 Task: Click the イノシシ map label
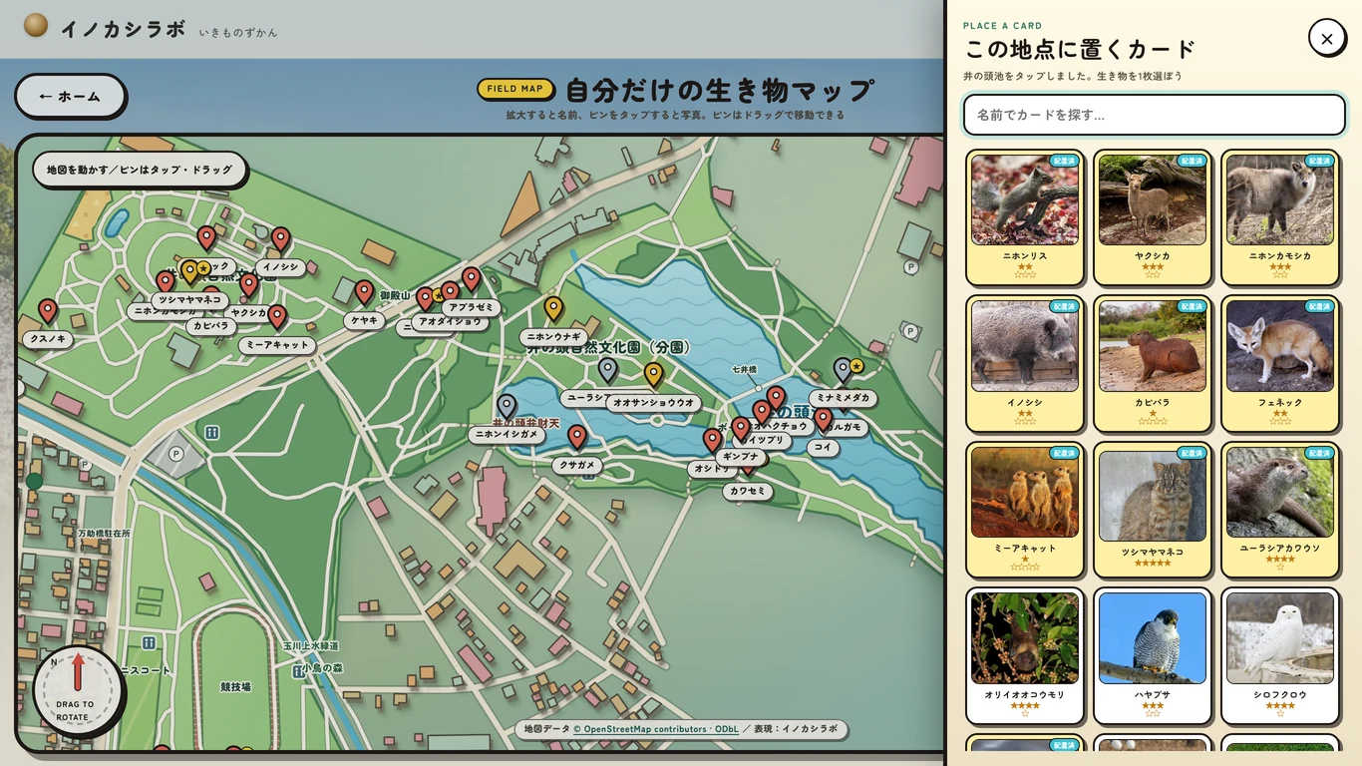(x=280, y=267)
